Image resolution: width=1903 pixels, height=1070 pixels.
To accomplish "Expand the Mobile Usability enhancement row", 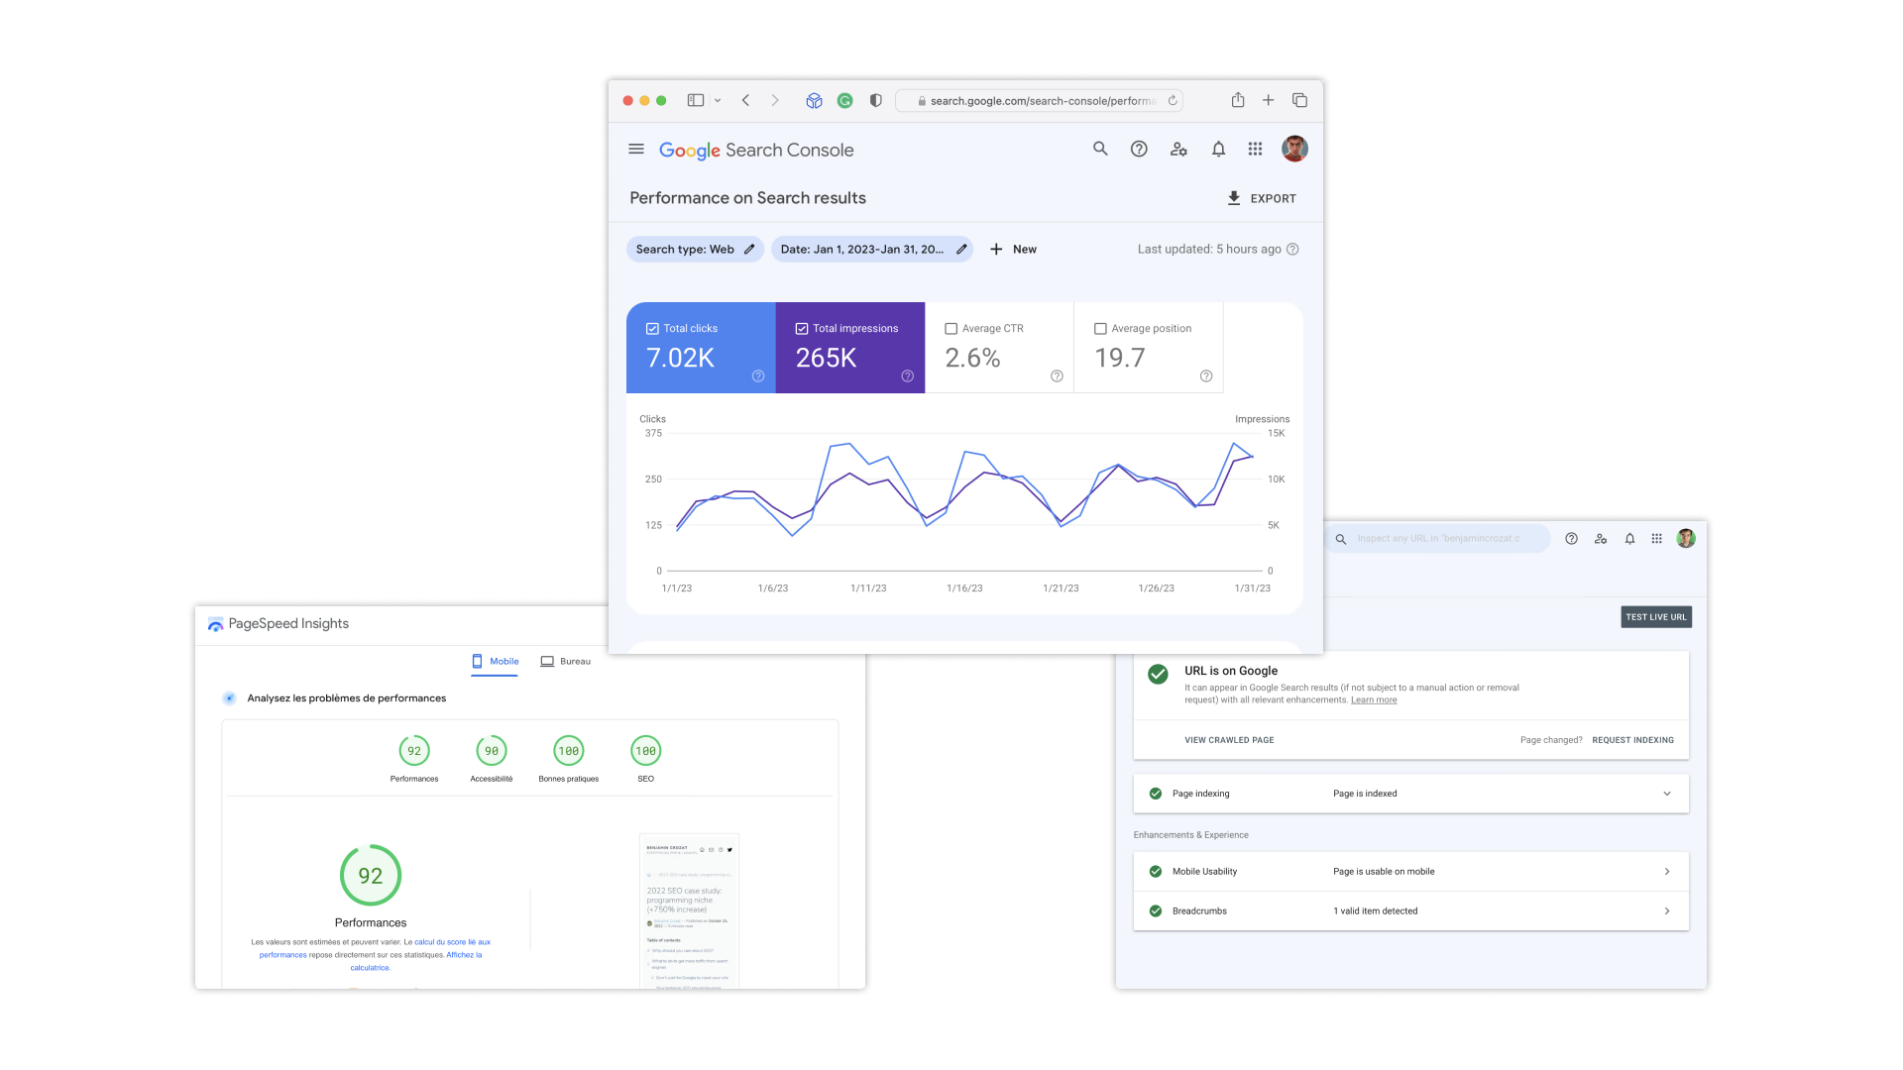I will 1668,870.
